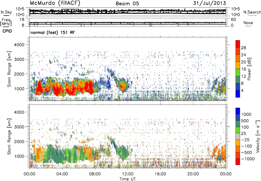This screenshot has height=181, width=261.
Task: Pick the red bottom segment of Velocity colorbar
Action: tap(238, 162)
